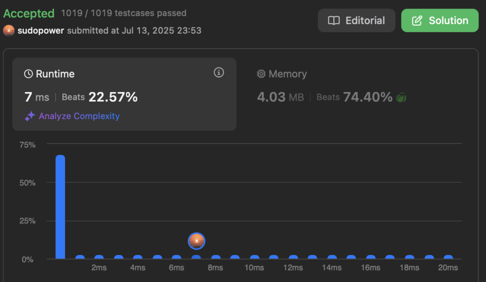Click the clapping hands icon

401,97
